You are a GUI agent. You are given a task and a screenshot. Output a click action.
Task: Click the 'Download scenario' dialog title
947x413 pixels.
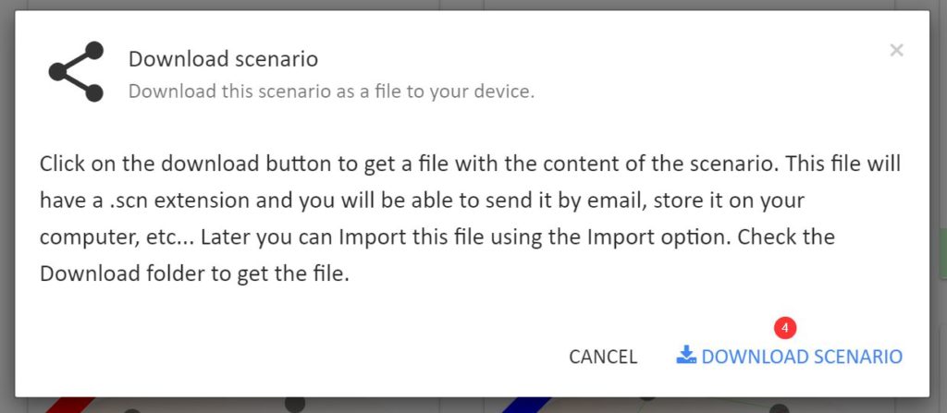pyautogui.click(x=224, y=59)
